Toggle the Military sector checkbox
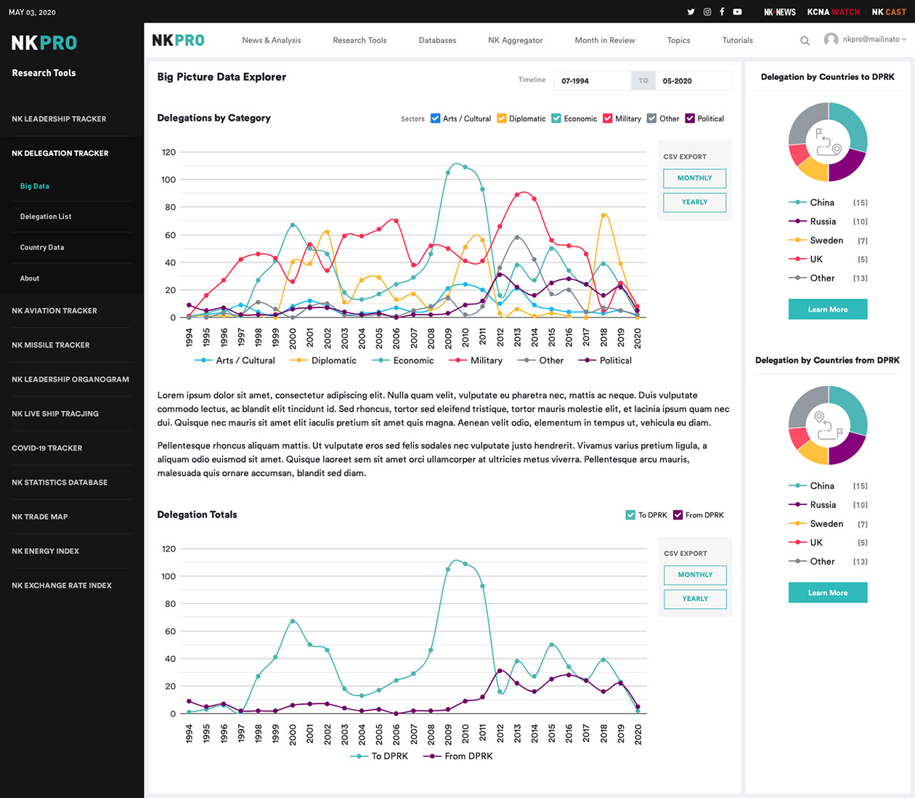Screen dimensions: 915x798 coord(608,118)
